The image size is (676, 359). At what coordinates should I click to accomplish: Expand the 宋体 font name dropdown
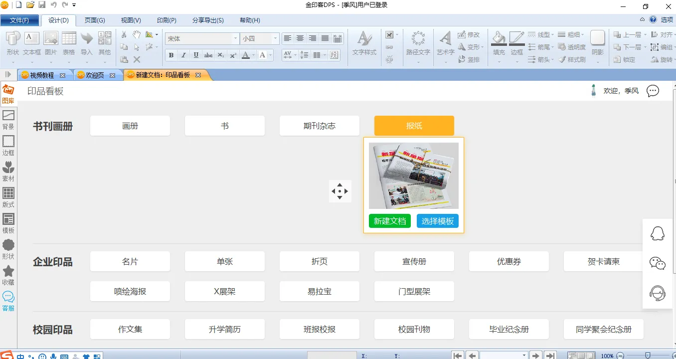235,38
